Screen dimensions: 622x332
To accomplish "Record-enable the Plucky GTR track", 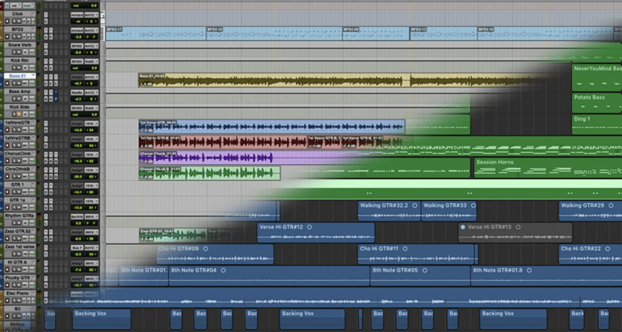I will point(7,285).
